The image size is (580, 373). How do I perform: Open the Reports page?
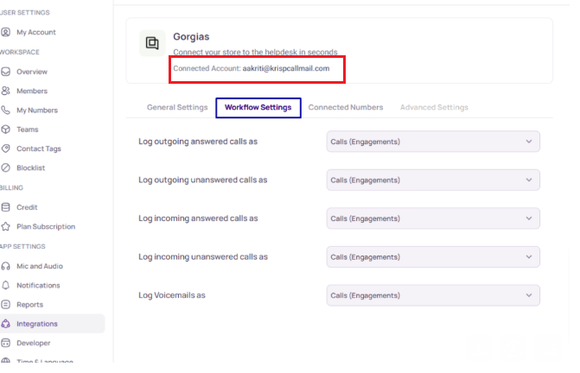coord(29,304)
